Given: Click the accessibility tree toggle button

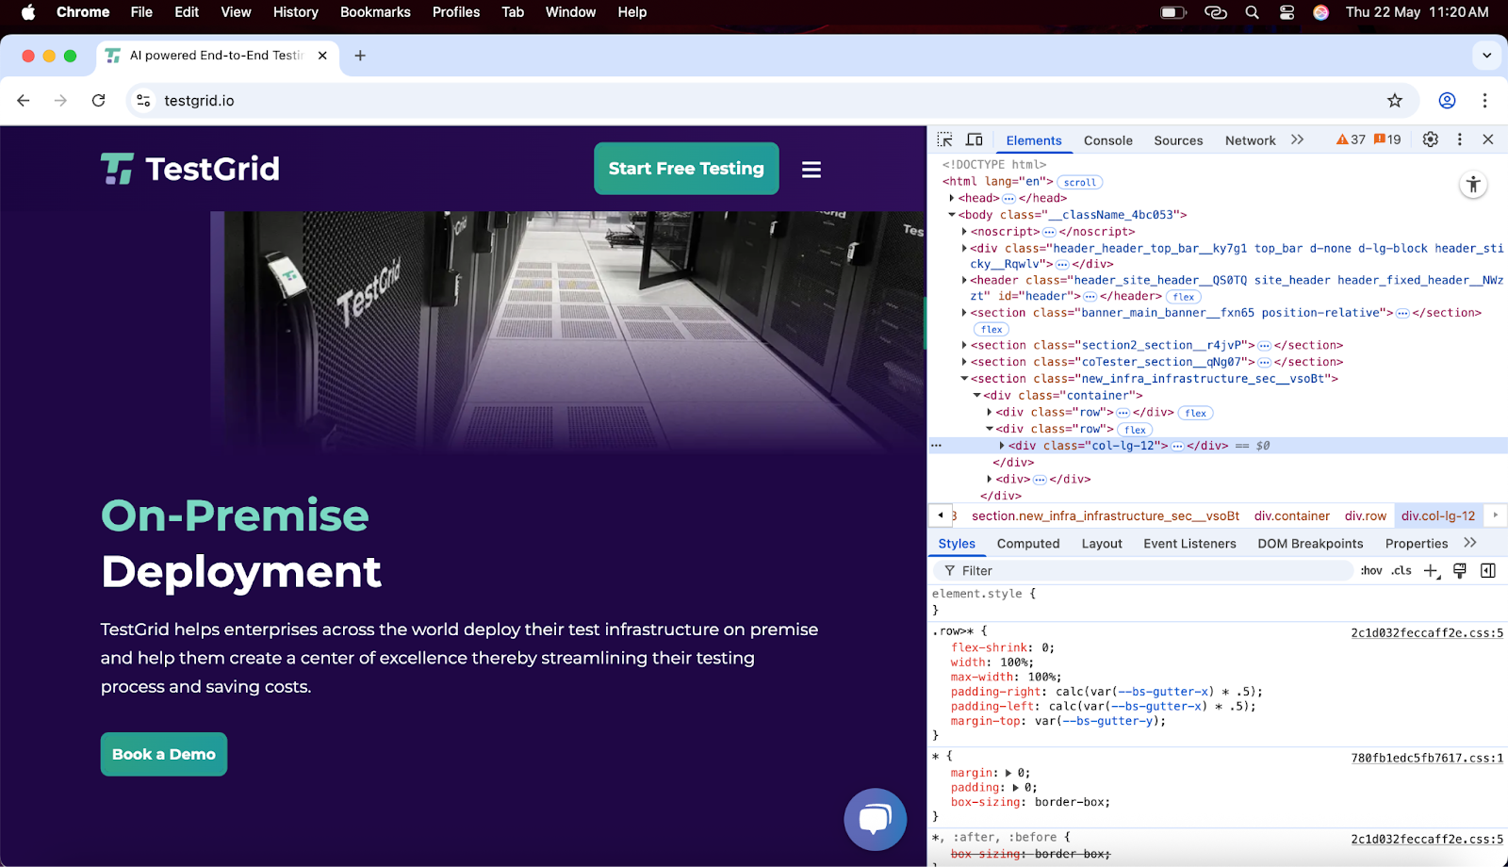Looking at the screenshot, I should (x=1473, y=185).
